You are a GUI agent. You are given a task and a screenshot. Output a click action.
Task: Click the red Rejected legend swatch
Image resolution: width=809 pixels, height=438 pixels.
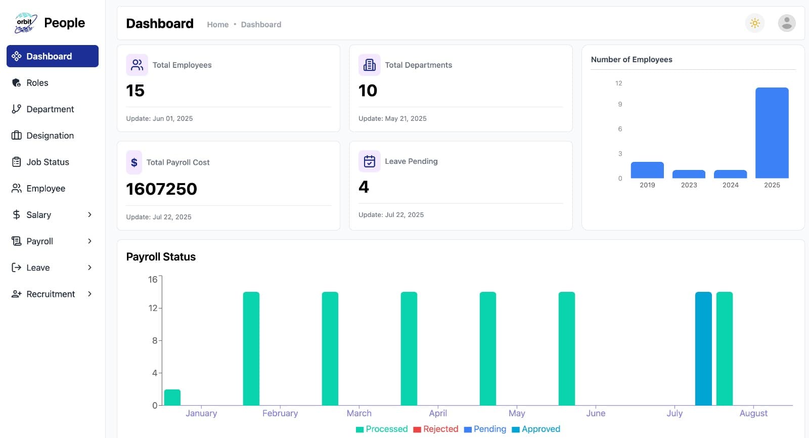coord(417,429)
